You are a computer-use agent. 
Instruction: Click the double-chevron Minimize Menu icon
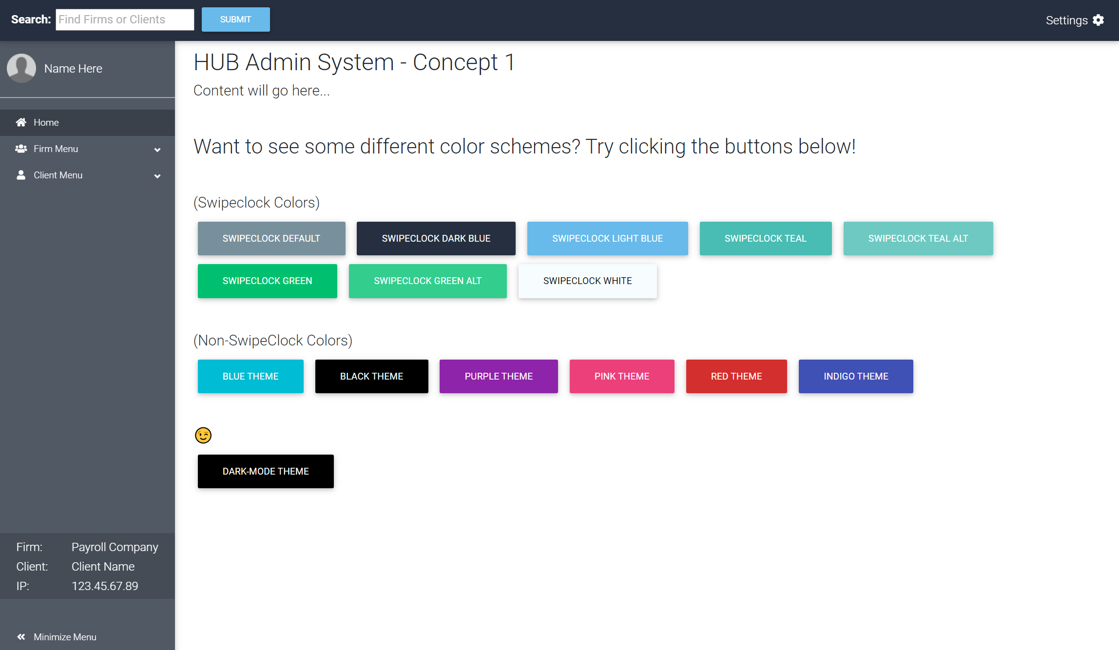(21, 636)
